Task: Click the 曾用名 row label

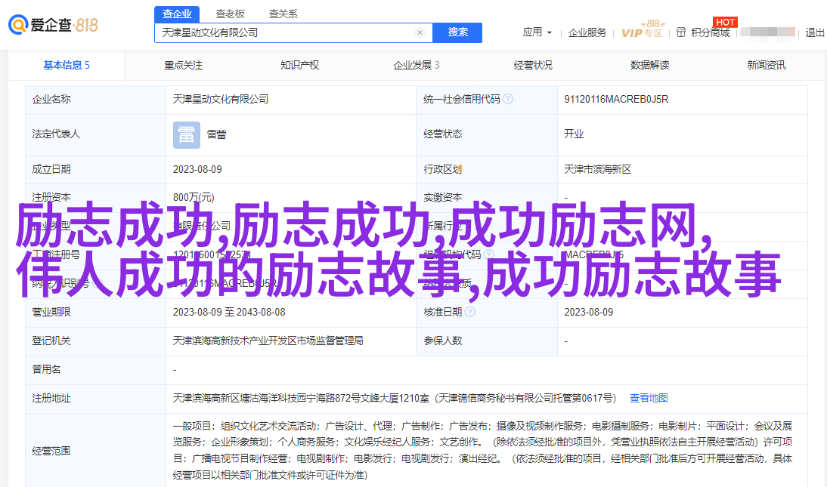Action: (46, 369)
